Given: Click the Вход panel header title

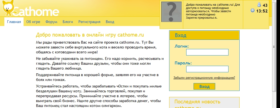Looking at the screenshot, I should coord(181,35).
